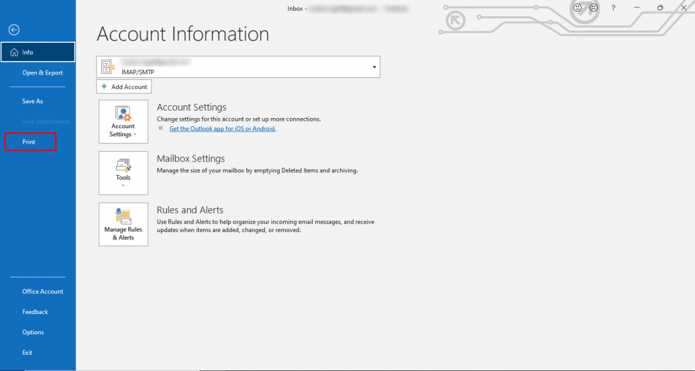Follow the Get the Outlook app link
Viewport: 695px width, 371px height.
pos(223,128)
